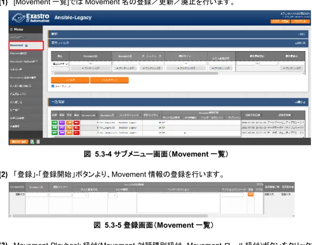
Task: Click the hamburger icon beside Menu
Action: coord(11,29)
